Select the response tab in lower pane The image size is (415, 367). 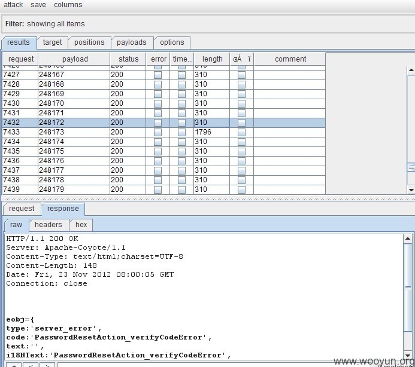tap(63, 209)
